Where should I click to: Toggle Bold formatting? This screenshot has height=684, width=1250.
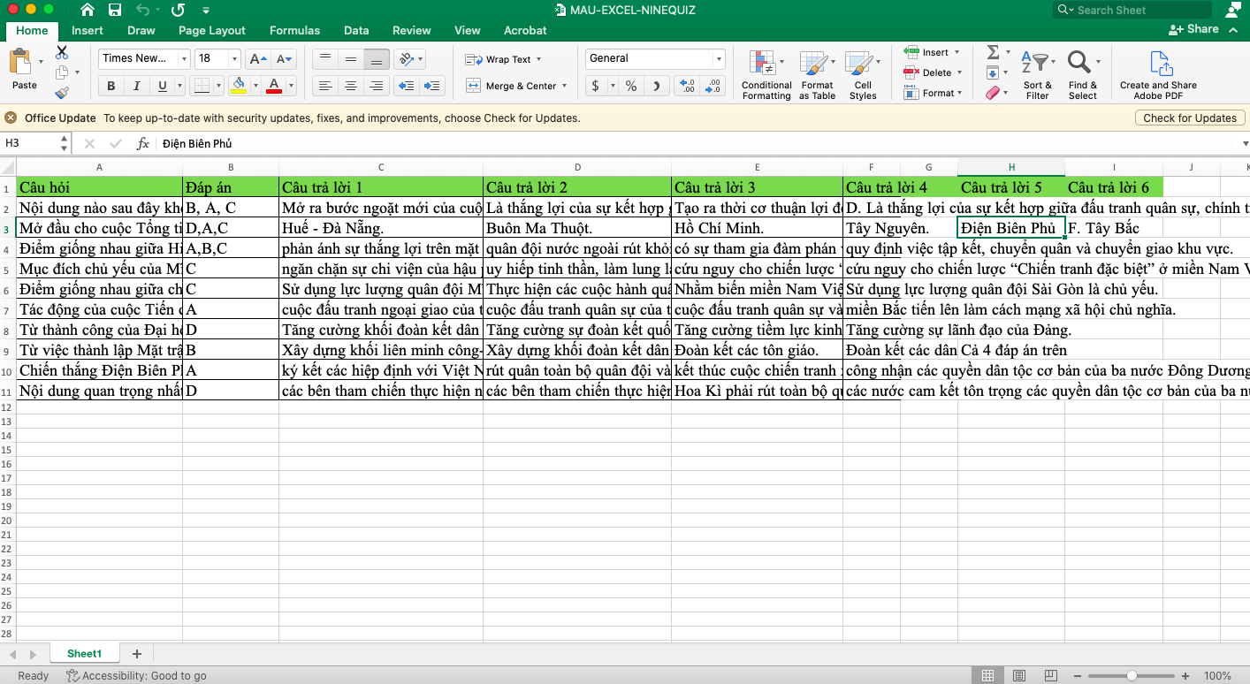click(111, 86)
